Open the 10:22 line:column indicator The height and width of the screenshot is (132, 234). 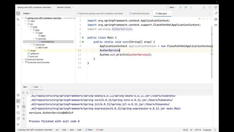coord(185,130)
